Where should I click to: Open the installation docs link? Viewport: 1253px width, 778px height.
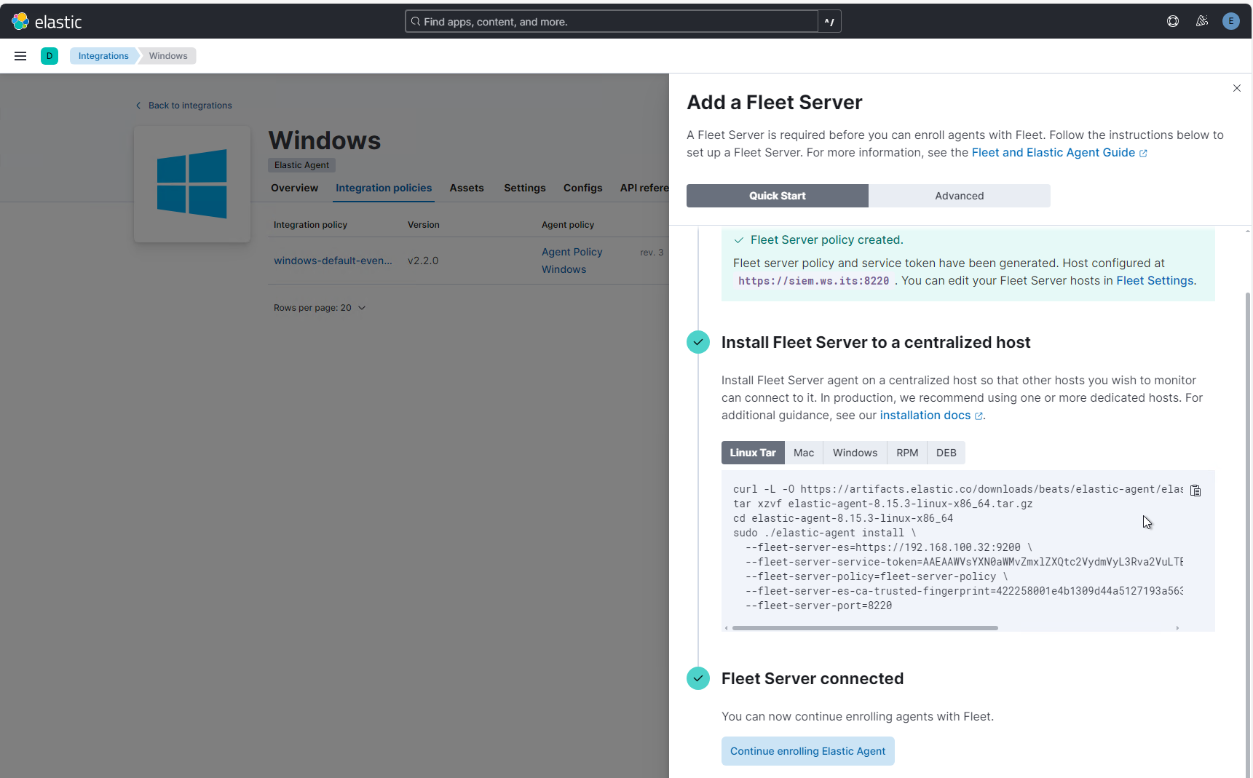tap(931, 415)
